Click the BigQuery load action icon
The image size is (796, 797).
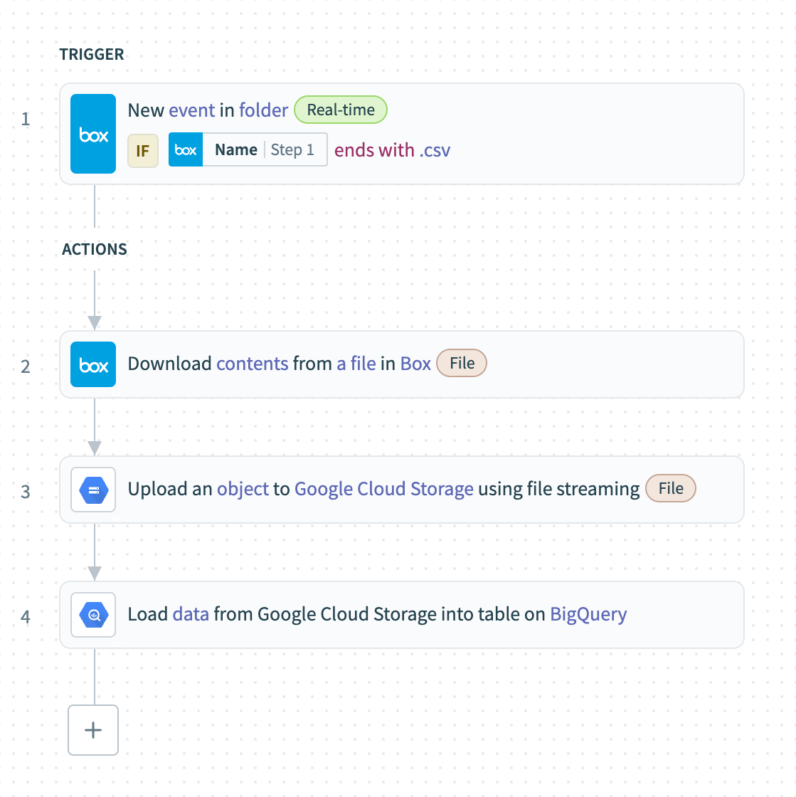pyautogui.click(x=92, y=615)
